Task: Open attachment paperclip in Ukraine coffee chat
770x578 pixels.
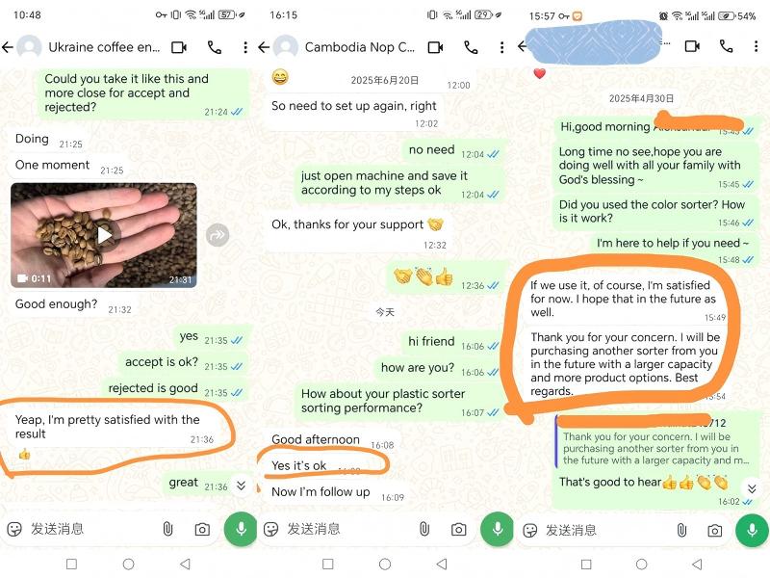Action: pyautogui.click(x=167, y=529)
